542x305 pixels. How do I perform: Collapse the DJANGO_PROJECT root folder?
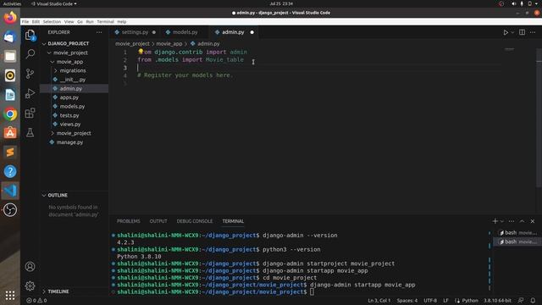[44, 44]
